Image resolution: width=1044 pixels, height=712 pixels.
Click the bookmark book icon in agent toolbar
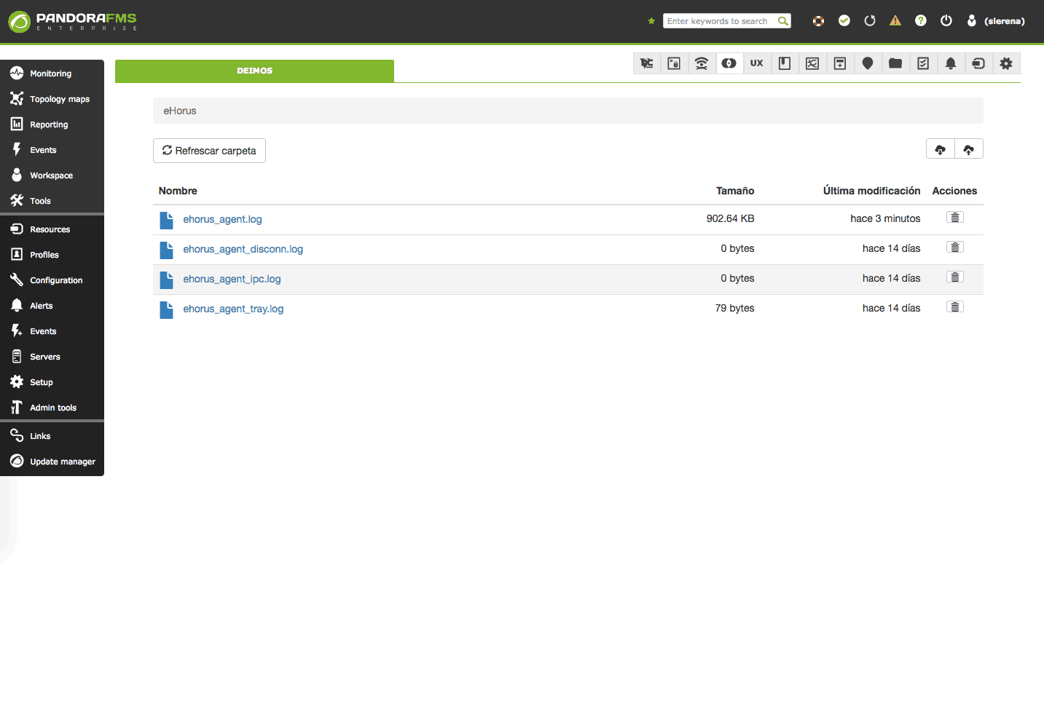click(785, 63)
